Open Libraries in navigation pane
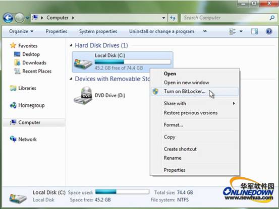Image resolution: width=279 pixels, height=209 pixels. (27, 88)
